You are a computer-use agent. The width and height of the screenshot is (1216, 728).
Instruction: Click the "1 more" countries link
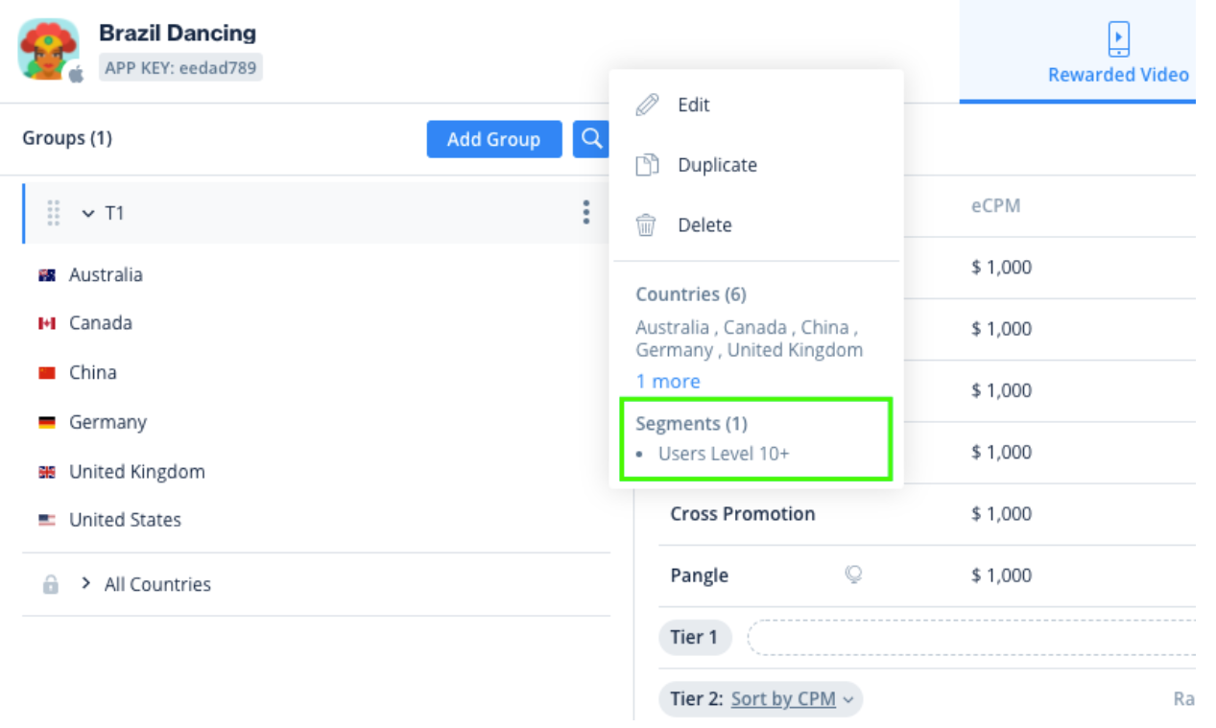pyautogui.click(x=668, y=382)
